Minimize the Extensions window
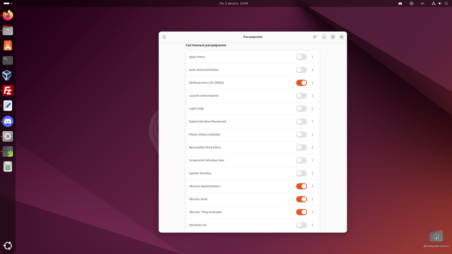Image resolution: width=452 pixels, height=254 pixels. tap(324, 37)
